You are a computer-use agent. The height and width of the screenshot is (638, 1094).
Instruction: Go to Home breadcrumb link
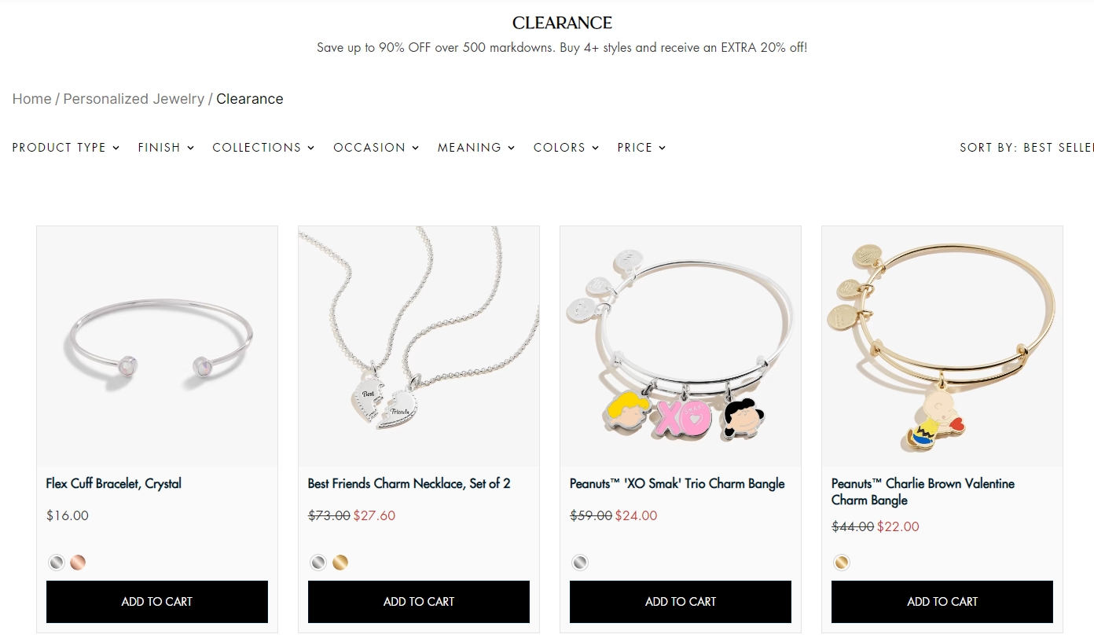(31, 99)
